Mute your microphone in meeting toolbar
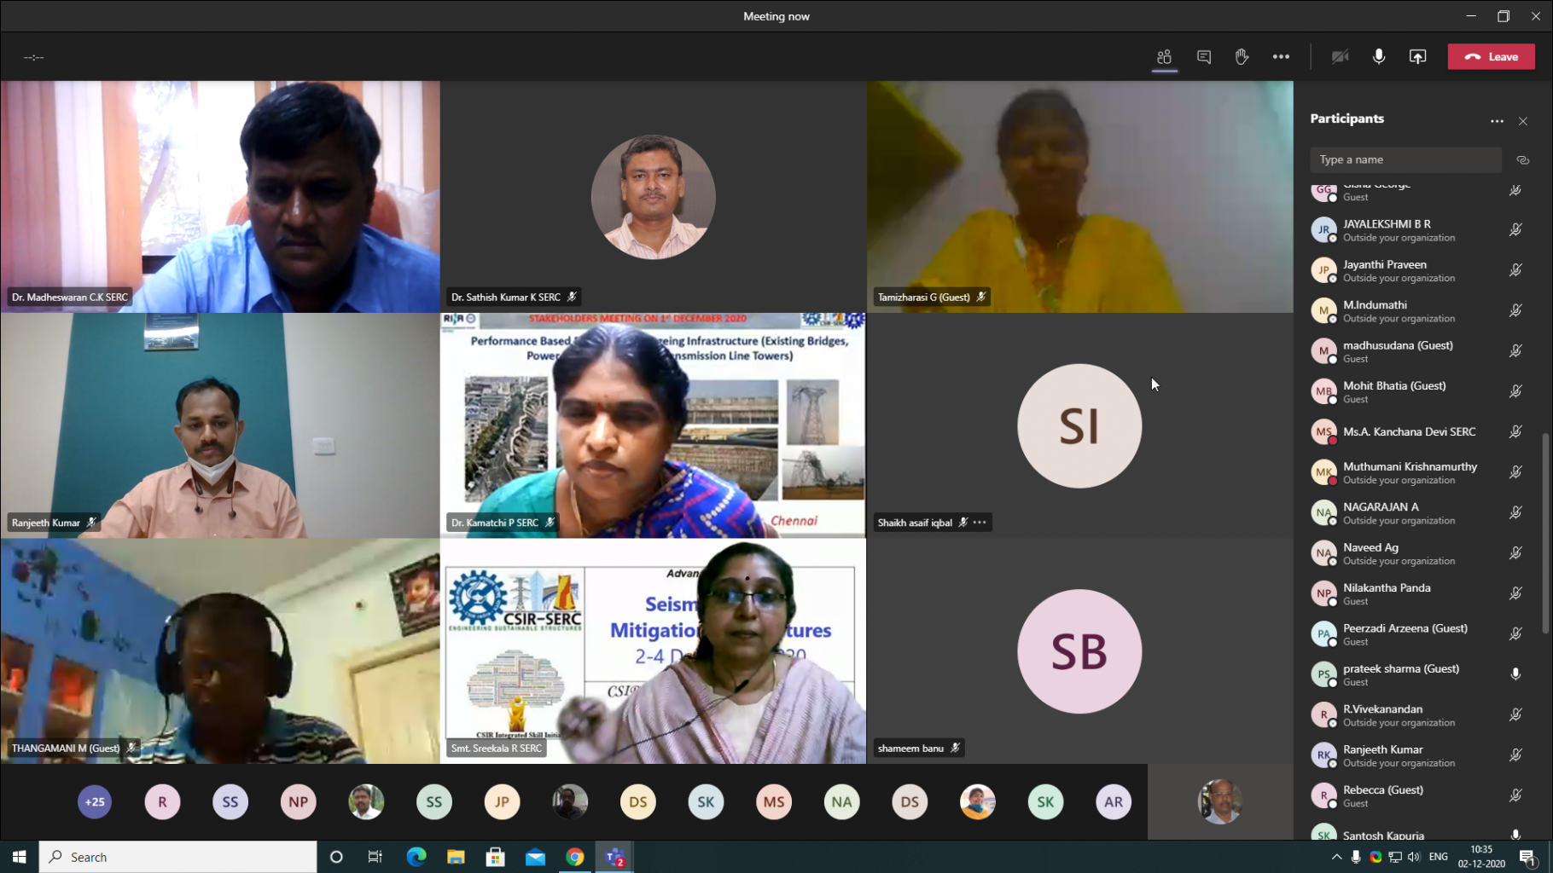This screenshot has height=873, width=1553. (x=1379, y=57)
